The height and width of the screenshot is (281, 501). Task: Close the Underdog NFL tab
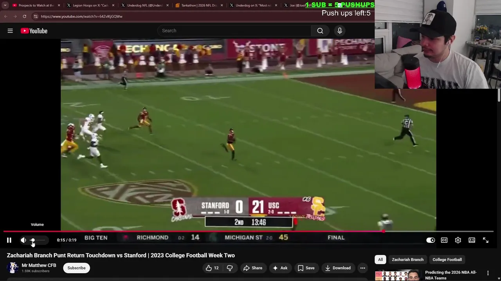tap(168, 5)
